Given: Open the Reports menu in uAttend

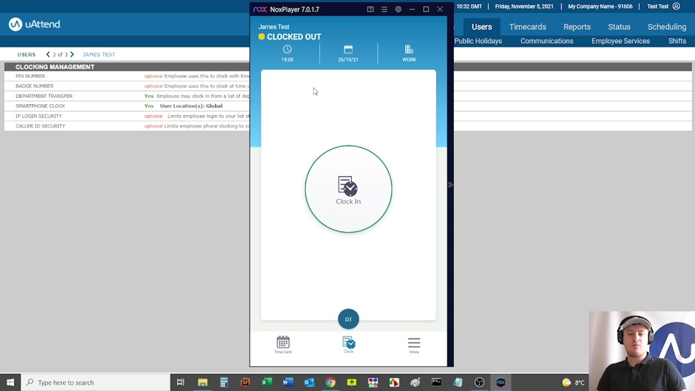Looking at the screenshot, I should coord(577,27).
